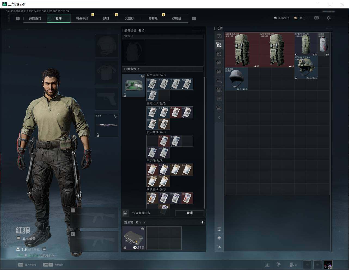The image size is (349, 270).
Task: Click the E key hint right of 改枪台
Action: (194, 19)
